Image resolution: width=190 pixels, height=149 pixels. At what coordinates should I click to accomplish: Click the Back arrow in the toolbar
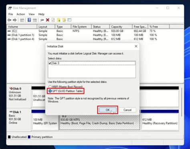click(9, 20)
